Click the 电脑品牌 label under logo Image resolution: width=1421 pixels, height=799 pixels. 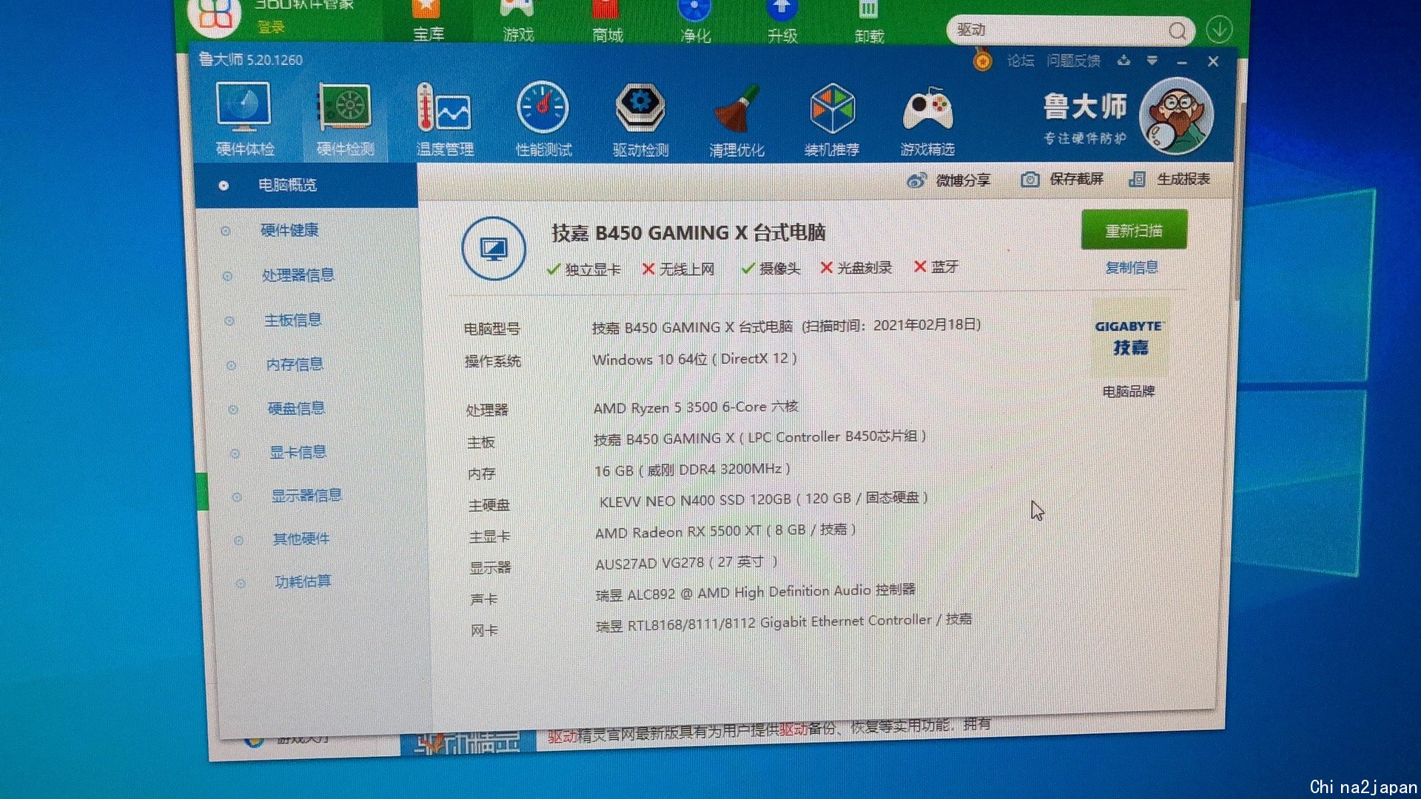(x=1129, y=391)
